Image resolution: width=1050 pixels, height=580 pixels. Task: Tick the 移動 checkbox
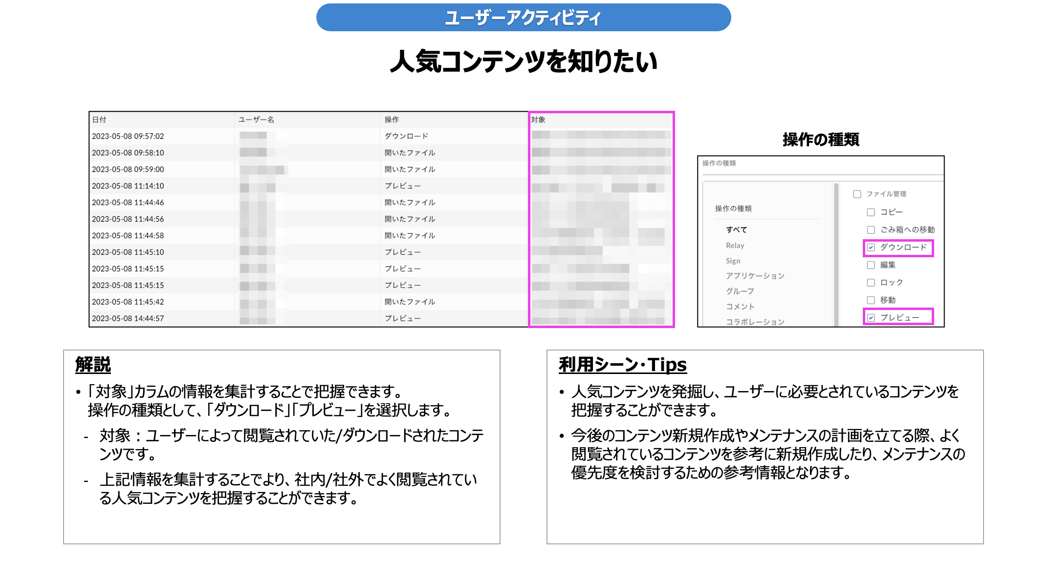[871, 300]
